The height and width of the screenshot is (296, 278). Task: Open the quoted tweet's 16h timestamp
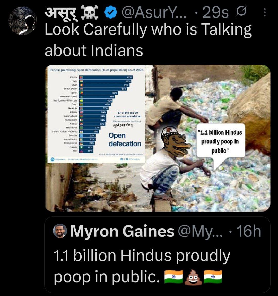click(249, 231)
